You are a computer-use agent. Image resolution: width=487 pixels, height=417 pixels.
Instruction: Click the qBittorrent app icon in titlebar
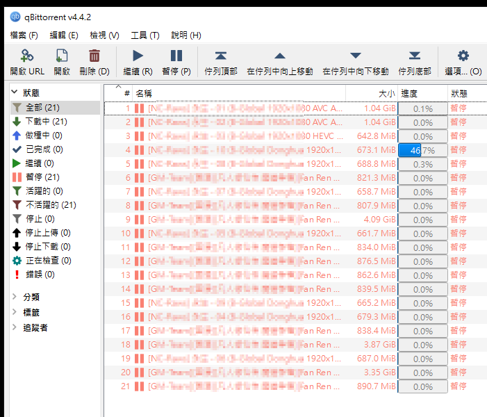click(15, 17)
